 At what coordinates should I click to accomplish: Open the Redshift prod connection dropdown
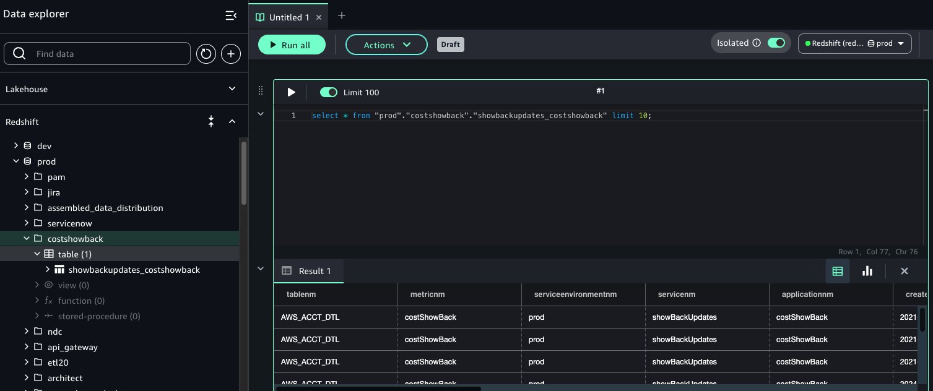(x=855, y=44)
